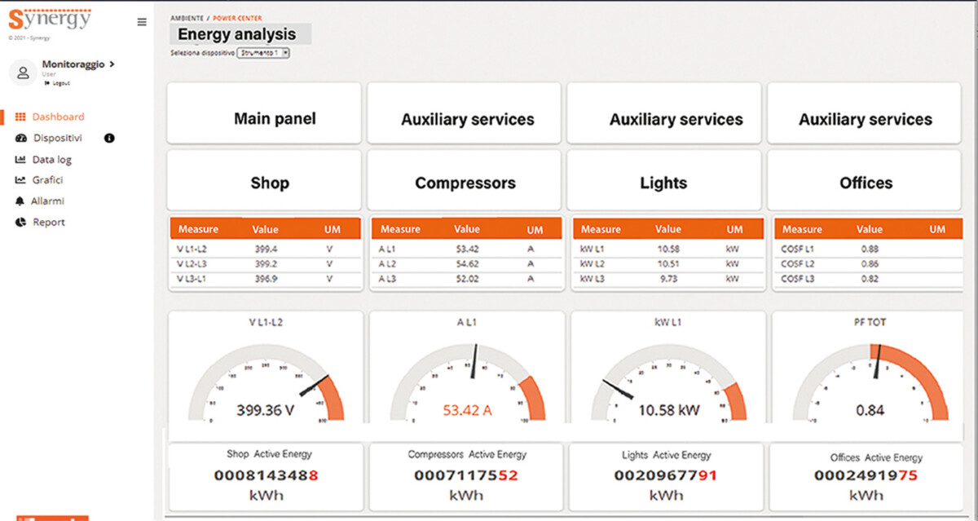Click the Logout link
The width and height of the screenshot is (978, 521).
click(60, 83)
